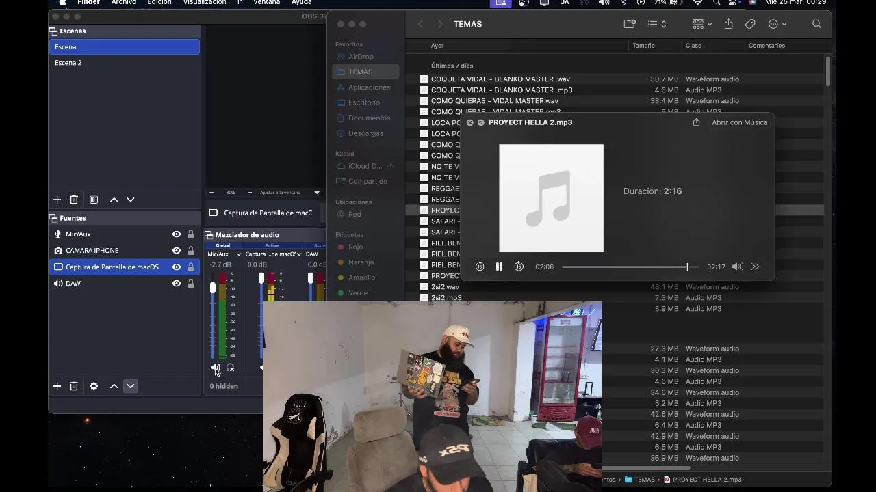
Task: Open the Ventana menu
Action: [x=267, y=3]
